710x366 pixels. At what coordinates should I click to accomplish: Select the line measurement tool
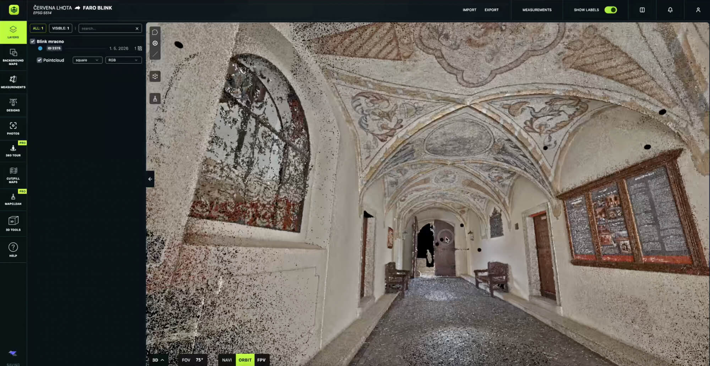[x=155, y=54]
